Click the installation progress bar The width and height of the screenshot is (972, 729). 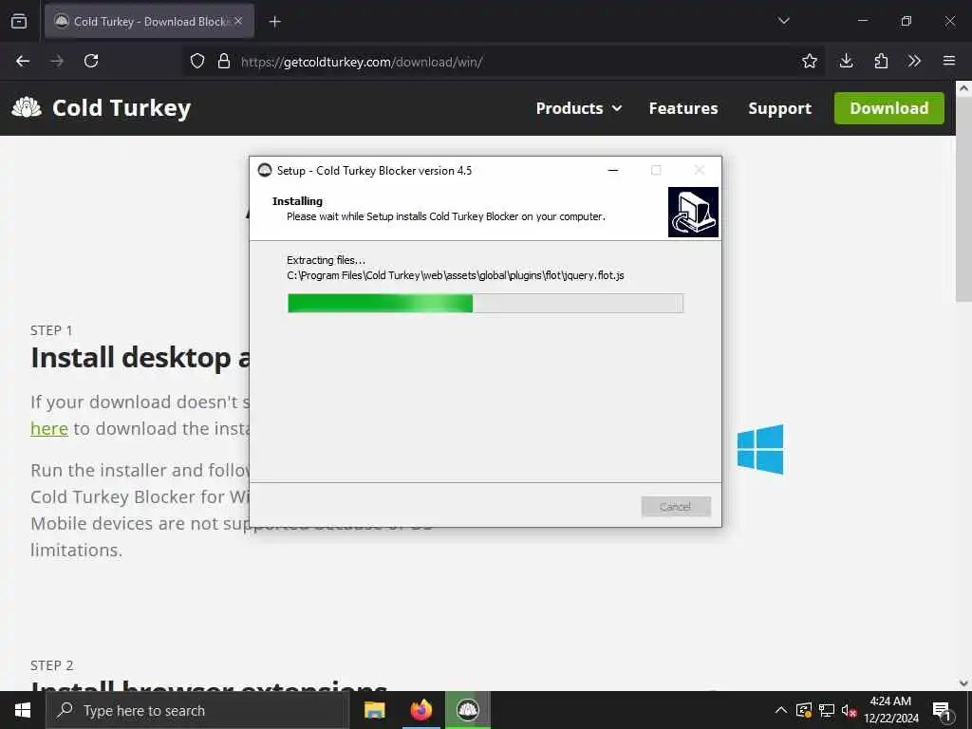tap(485, 303)
